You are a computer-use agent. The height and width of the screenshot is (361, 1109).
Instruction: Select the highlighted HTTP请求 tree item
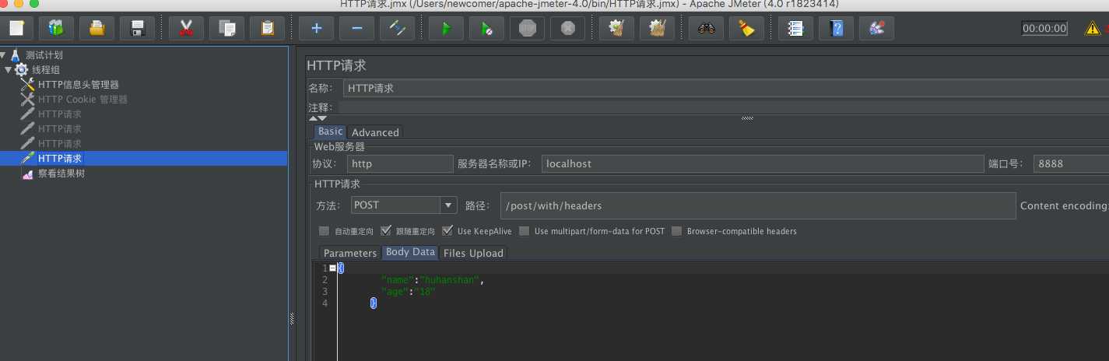[60, 159]
